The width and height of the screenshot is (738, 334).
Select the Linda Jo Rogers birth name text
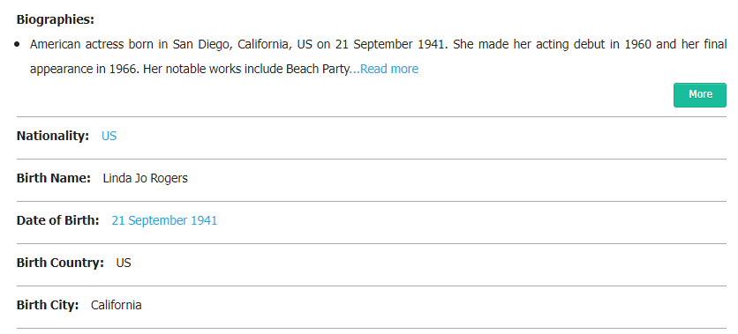click(x=145, y=178)
